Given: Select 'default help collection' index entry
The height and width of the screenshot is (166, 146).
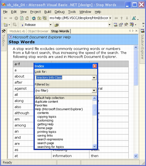Looking at the screenshot, I should [63, 98].
